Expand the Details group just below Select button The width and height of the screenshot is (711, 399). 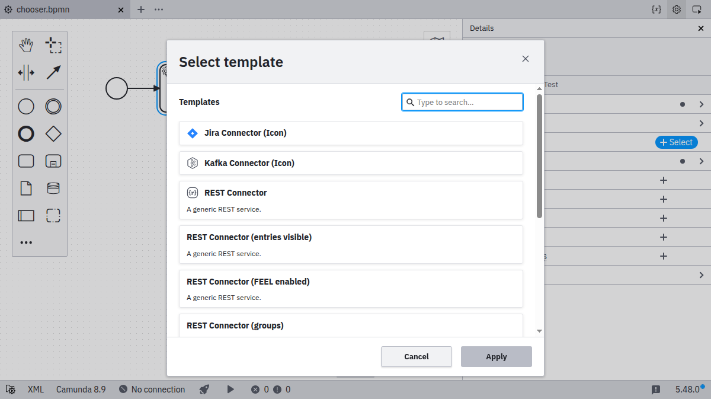701,161
